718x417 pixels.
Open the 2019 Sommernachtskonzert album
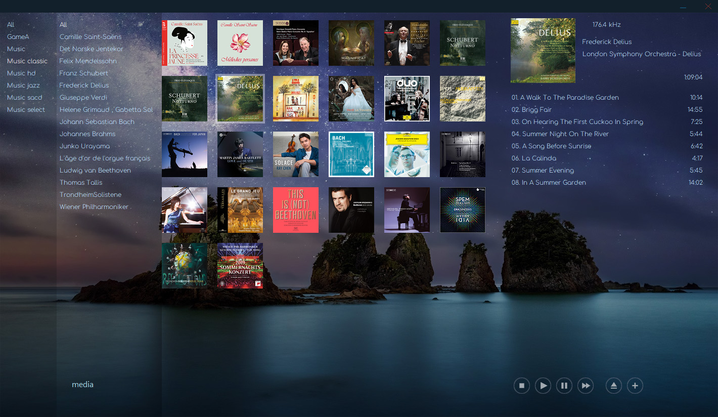pyautogui.click(x=240, y=266)
